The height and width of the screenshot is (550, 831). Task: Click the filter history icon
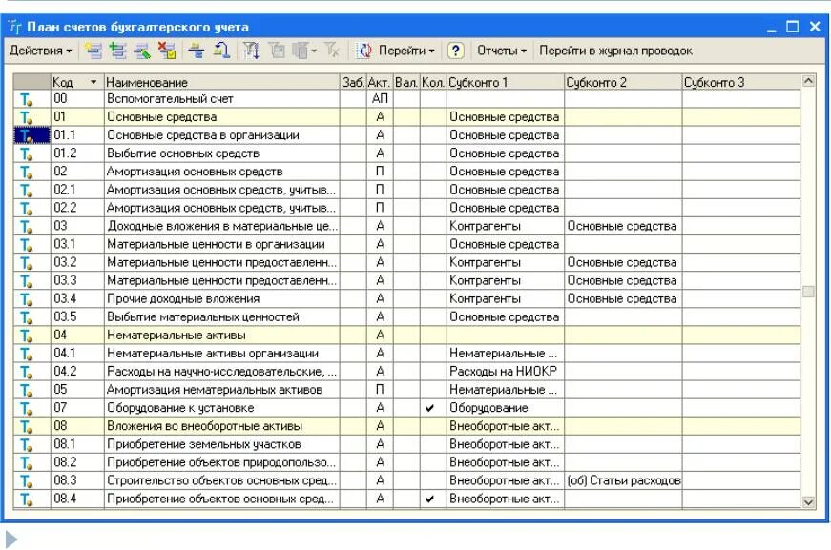click(277, 51)
